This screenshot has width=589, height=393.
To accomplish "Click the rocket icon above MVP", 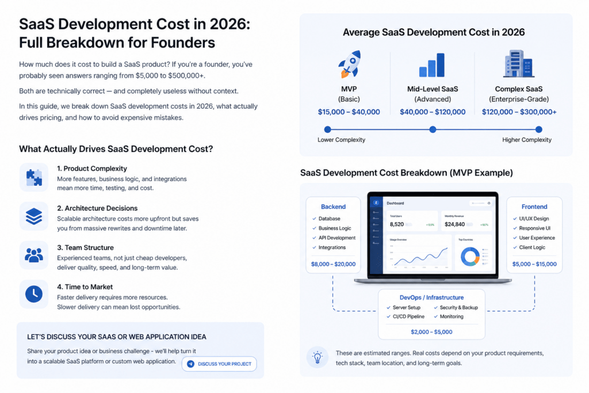I will click(349, 64).
